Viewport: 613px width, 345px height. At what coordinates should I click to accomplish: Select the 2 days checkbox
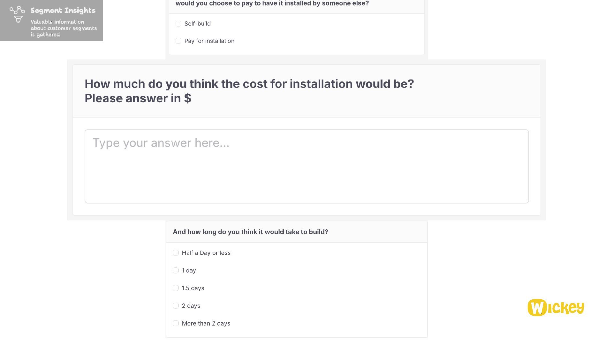(x=176, y=306)
